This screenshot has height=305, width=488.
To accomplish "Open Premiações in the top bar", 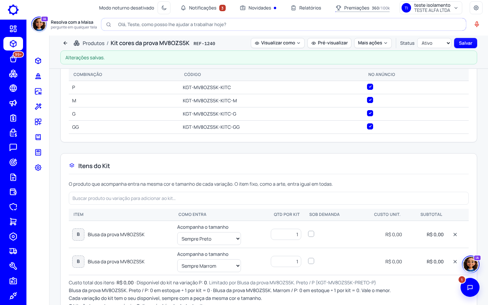I will [x=363, y=8].
